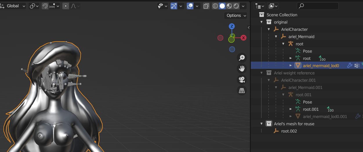Toggle the snap magnet button

click(x=45, y=6)
